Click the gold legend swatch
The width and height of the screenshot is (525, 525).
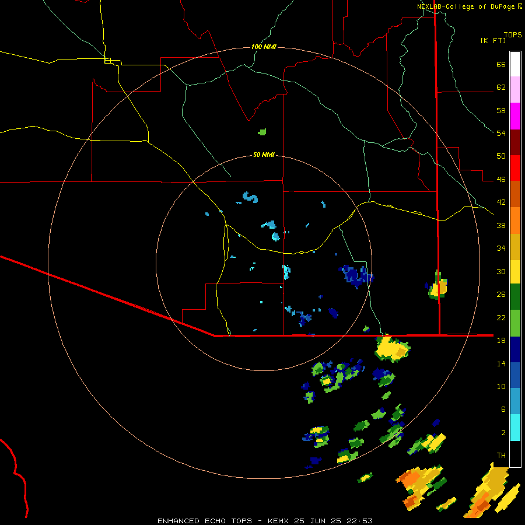515,247
